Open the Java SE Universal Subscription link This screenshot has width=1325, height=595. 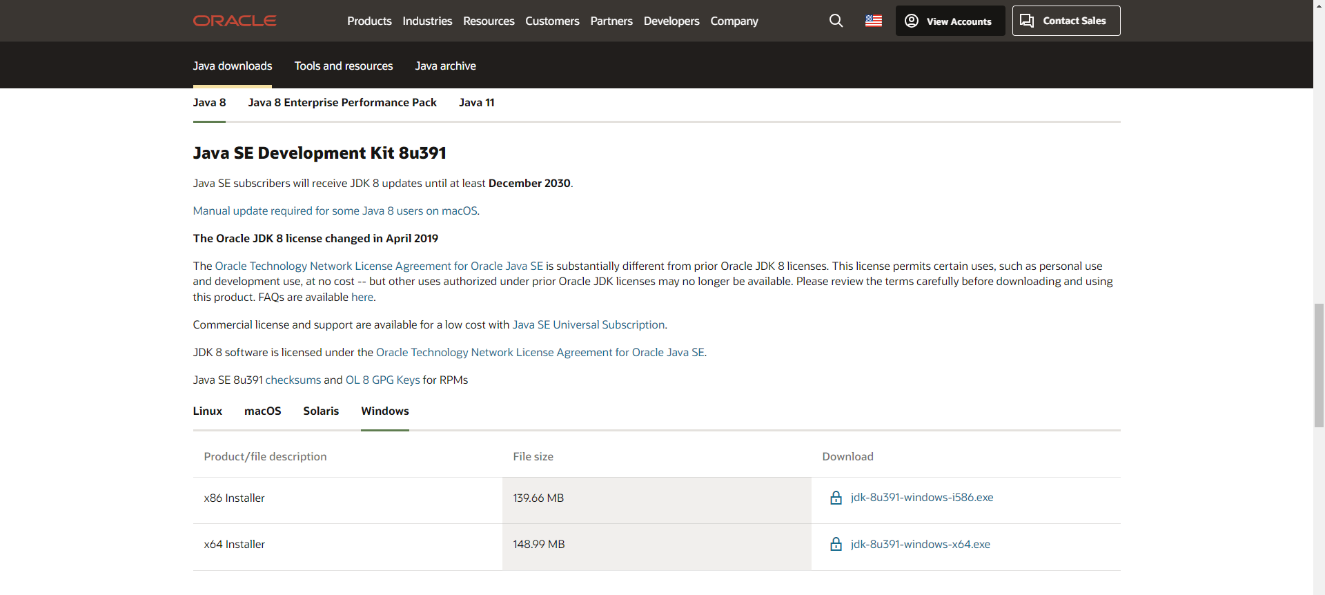[x=588, y=325]
